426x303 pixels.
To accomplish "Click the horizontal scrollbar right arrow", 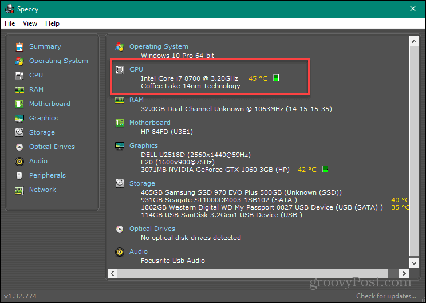I will tap(404, 273).
